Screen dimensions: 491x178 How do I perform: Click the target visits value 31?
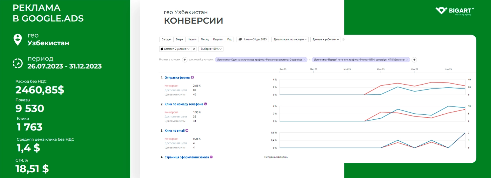195,121
